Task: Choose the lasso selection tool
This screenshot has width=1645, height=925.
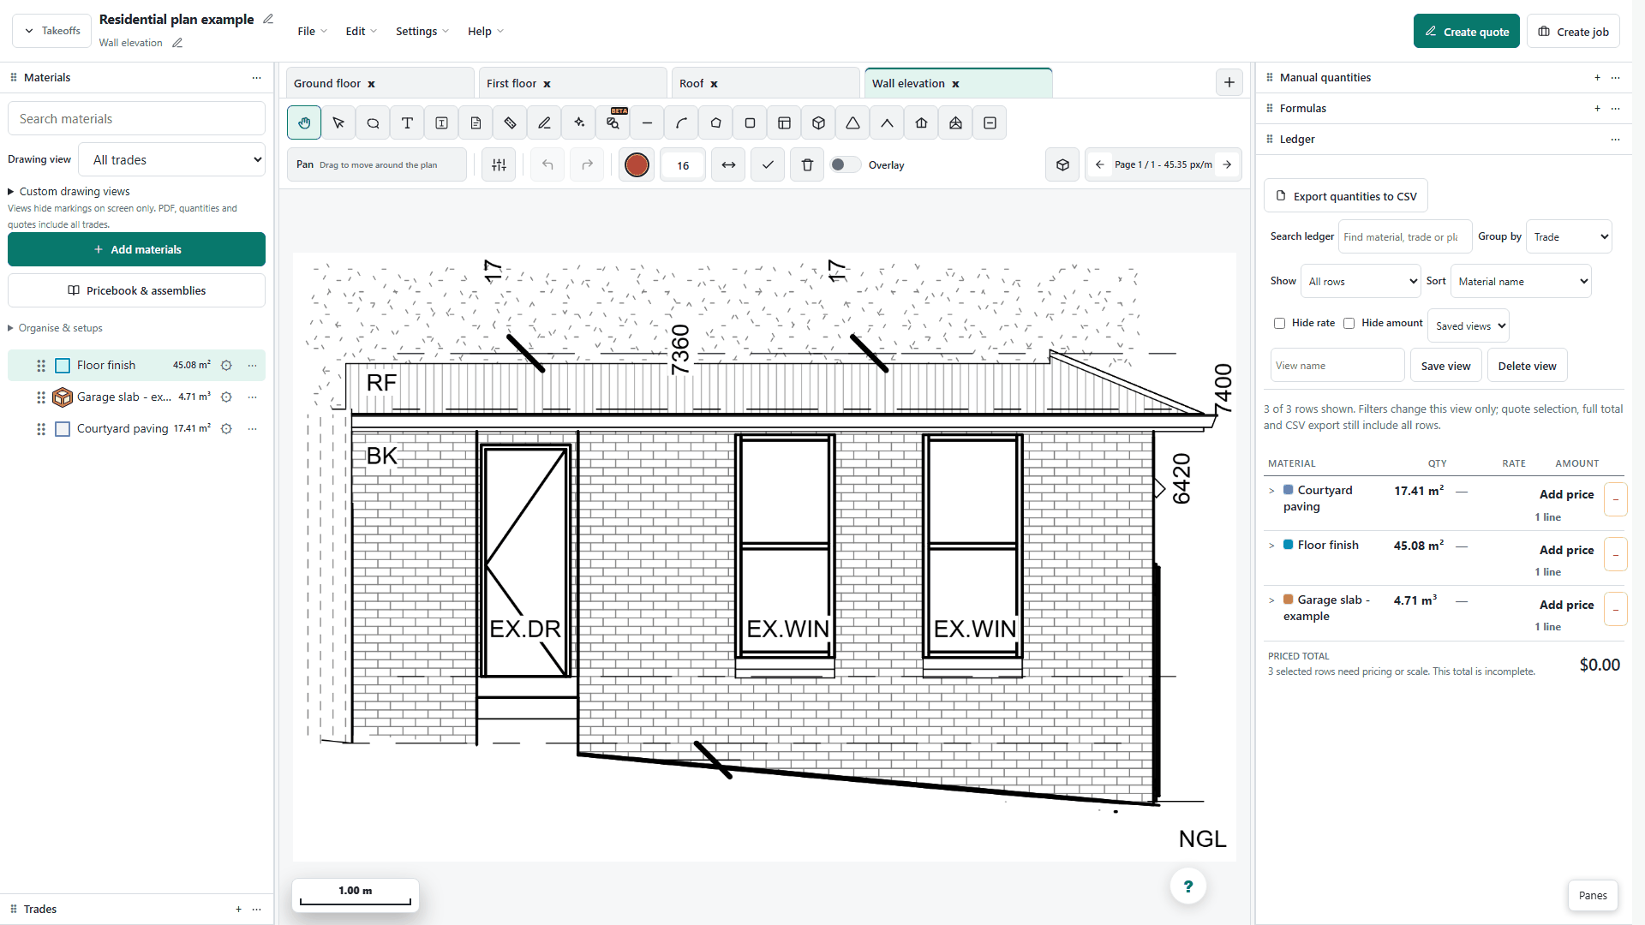Action: [373, 123]
